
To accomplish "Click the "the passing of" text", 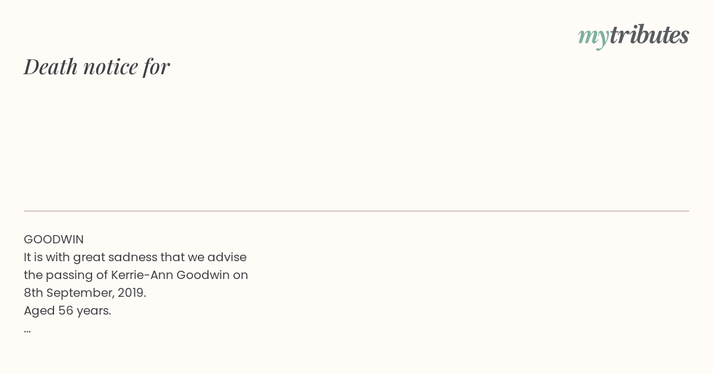I will tap(65, 275).
